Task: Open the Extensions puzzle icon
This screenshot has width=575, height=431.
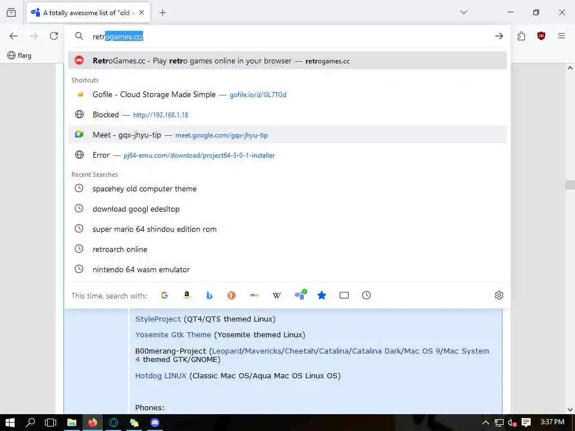Action: [521, 36]
